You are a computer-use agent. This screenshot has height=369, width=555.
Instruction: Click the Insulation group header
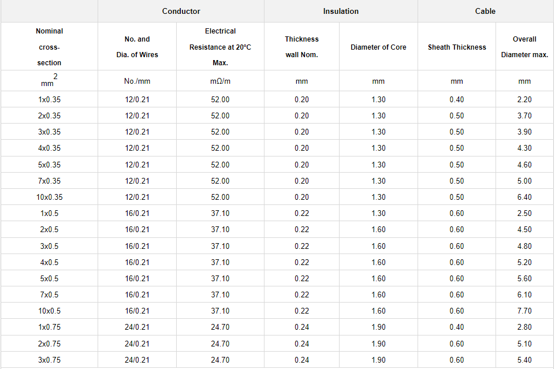(341, 11)
